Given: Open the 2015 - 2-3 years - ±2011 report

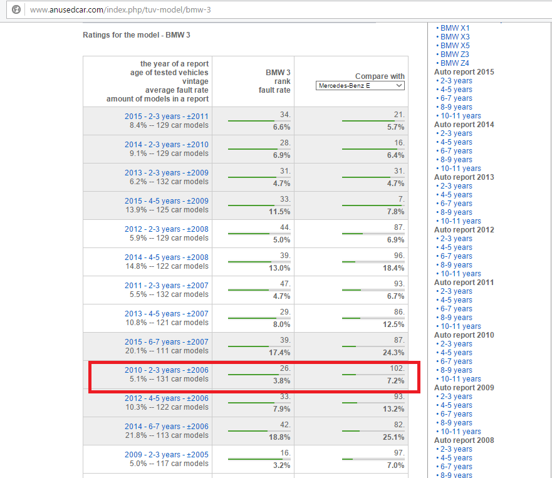Looking at the screenshot, I should tap(166, 117).
